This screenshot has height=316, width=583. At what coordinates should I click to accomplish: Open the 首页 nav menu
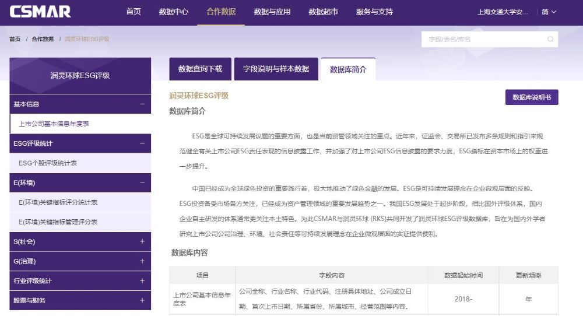(134, 12)
